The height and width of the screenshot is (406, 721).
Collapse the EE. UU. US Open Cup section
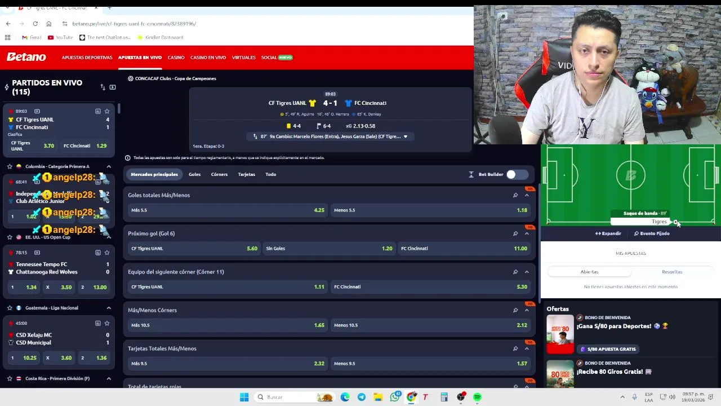coord(109,237)
